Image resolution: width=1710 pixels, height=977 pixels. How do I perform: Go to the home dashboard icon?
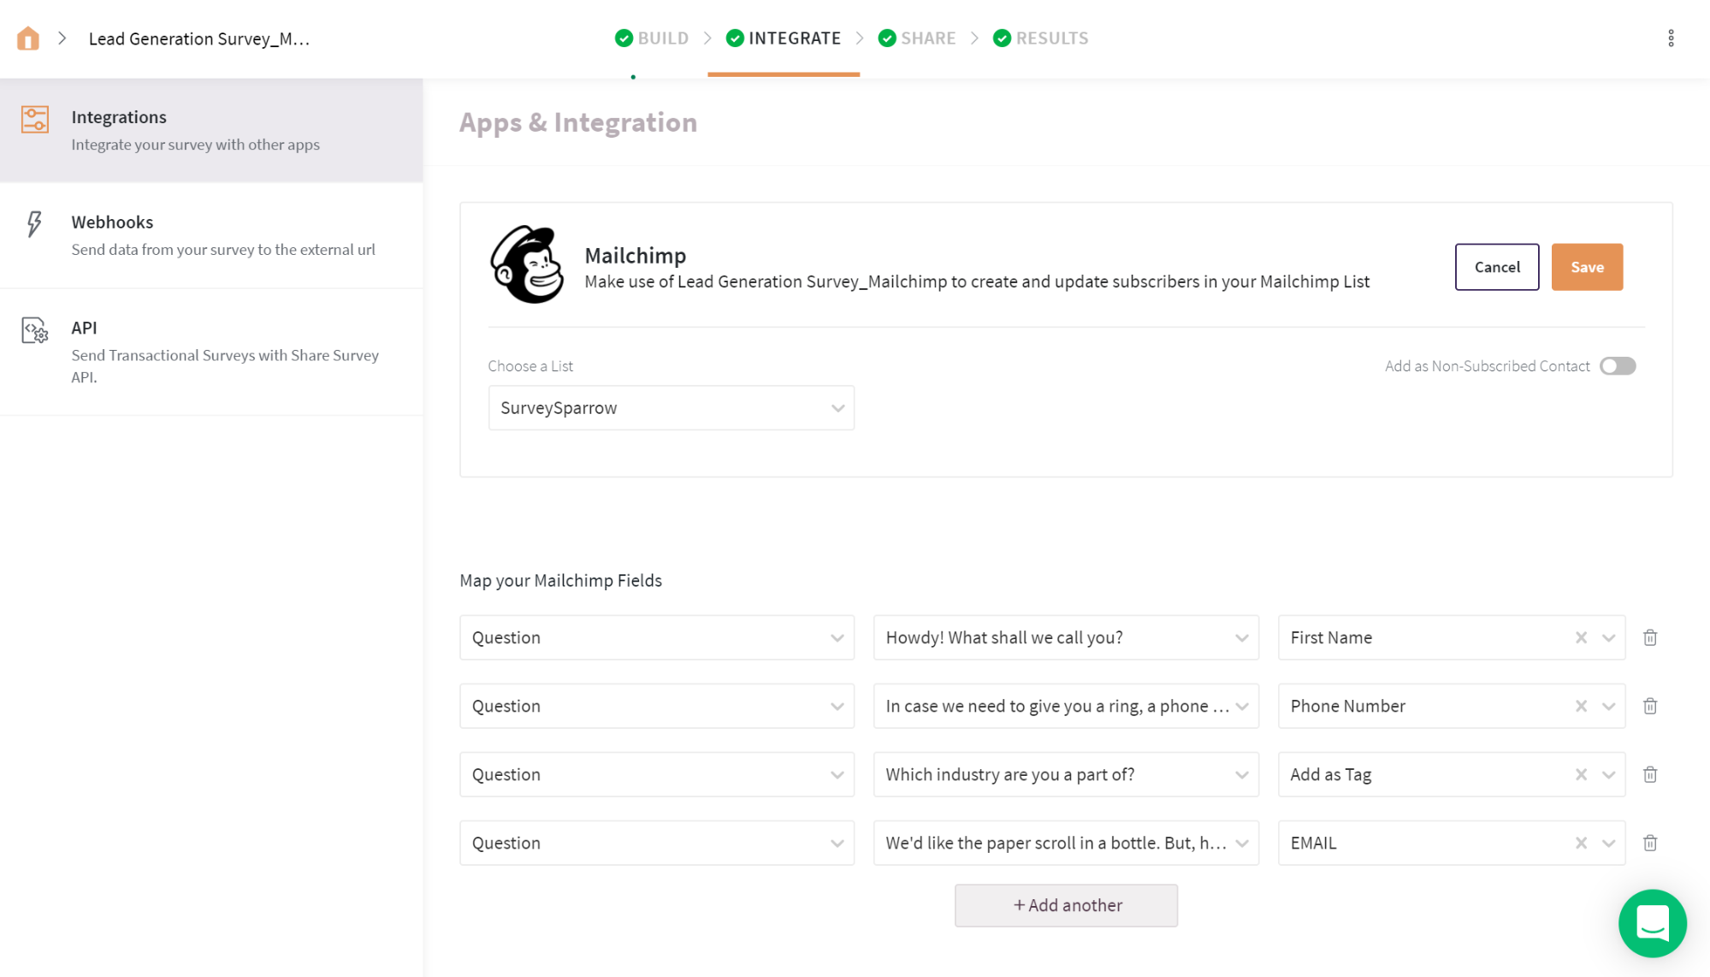(x=28, y=38)
